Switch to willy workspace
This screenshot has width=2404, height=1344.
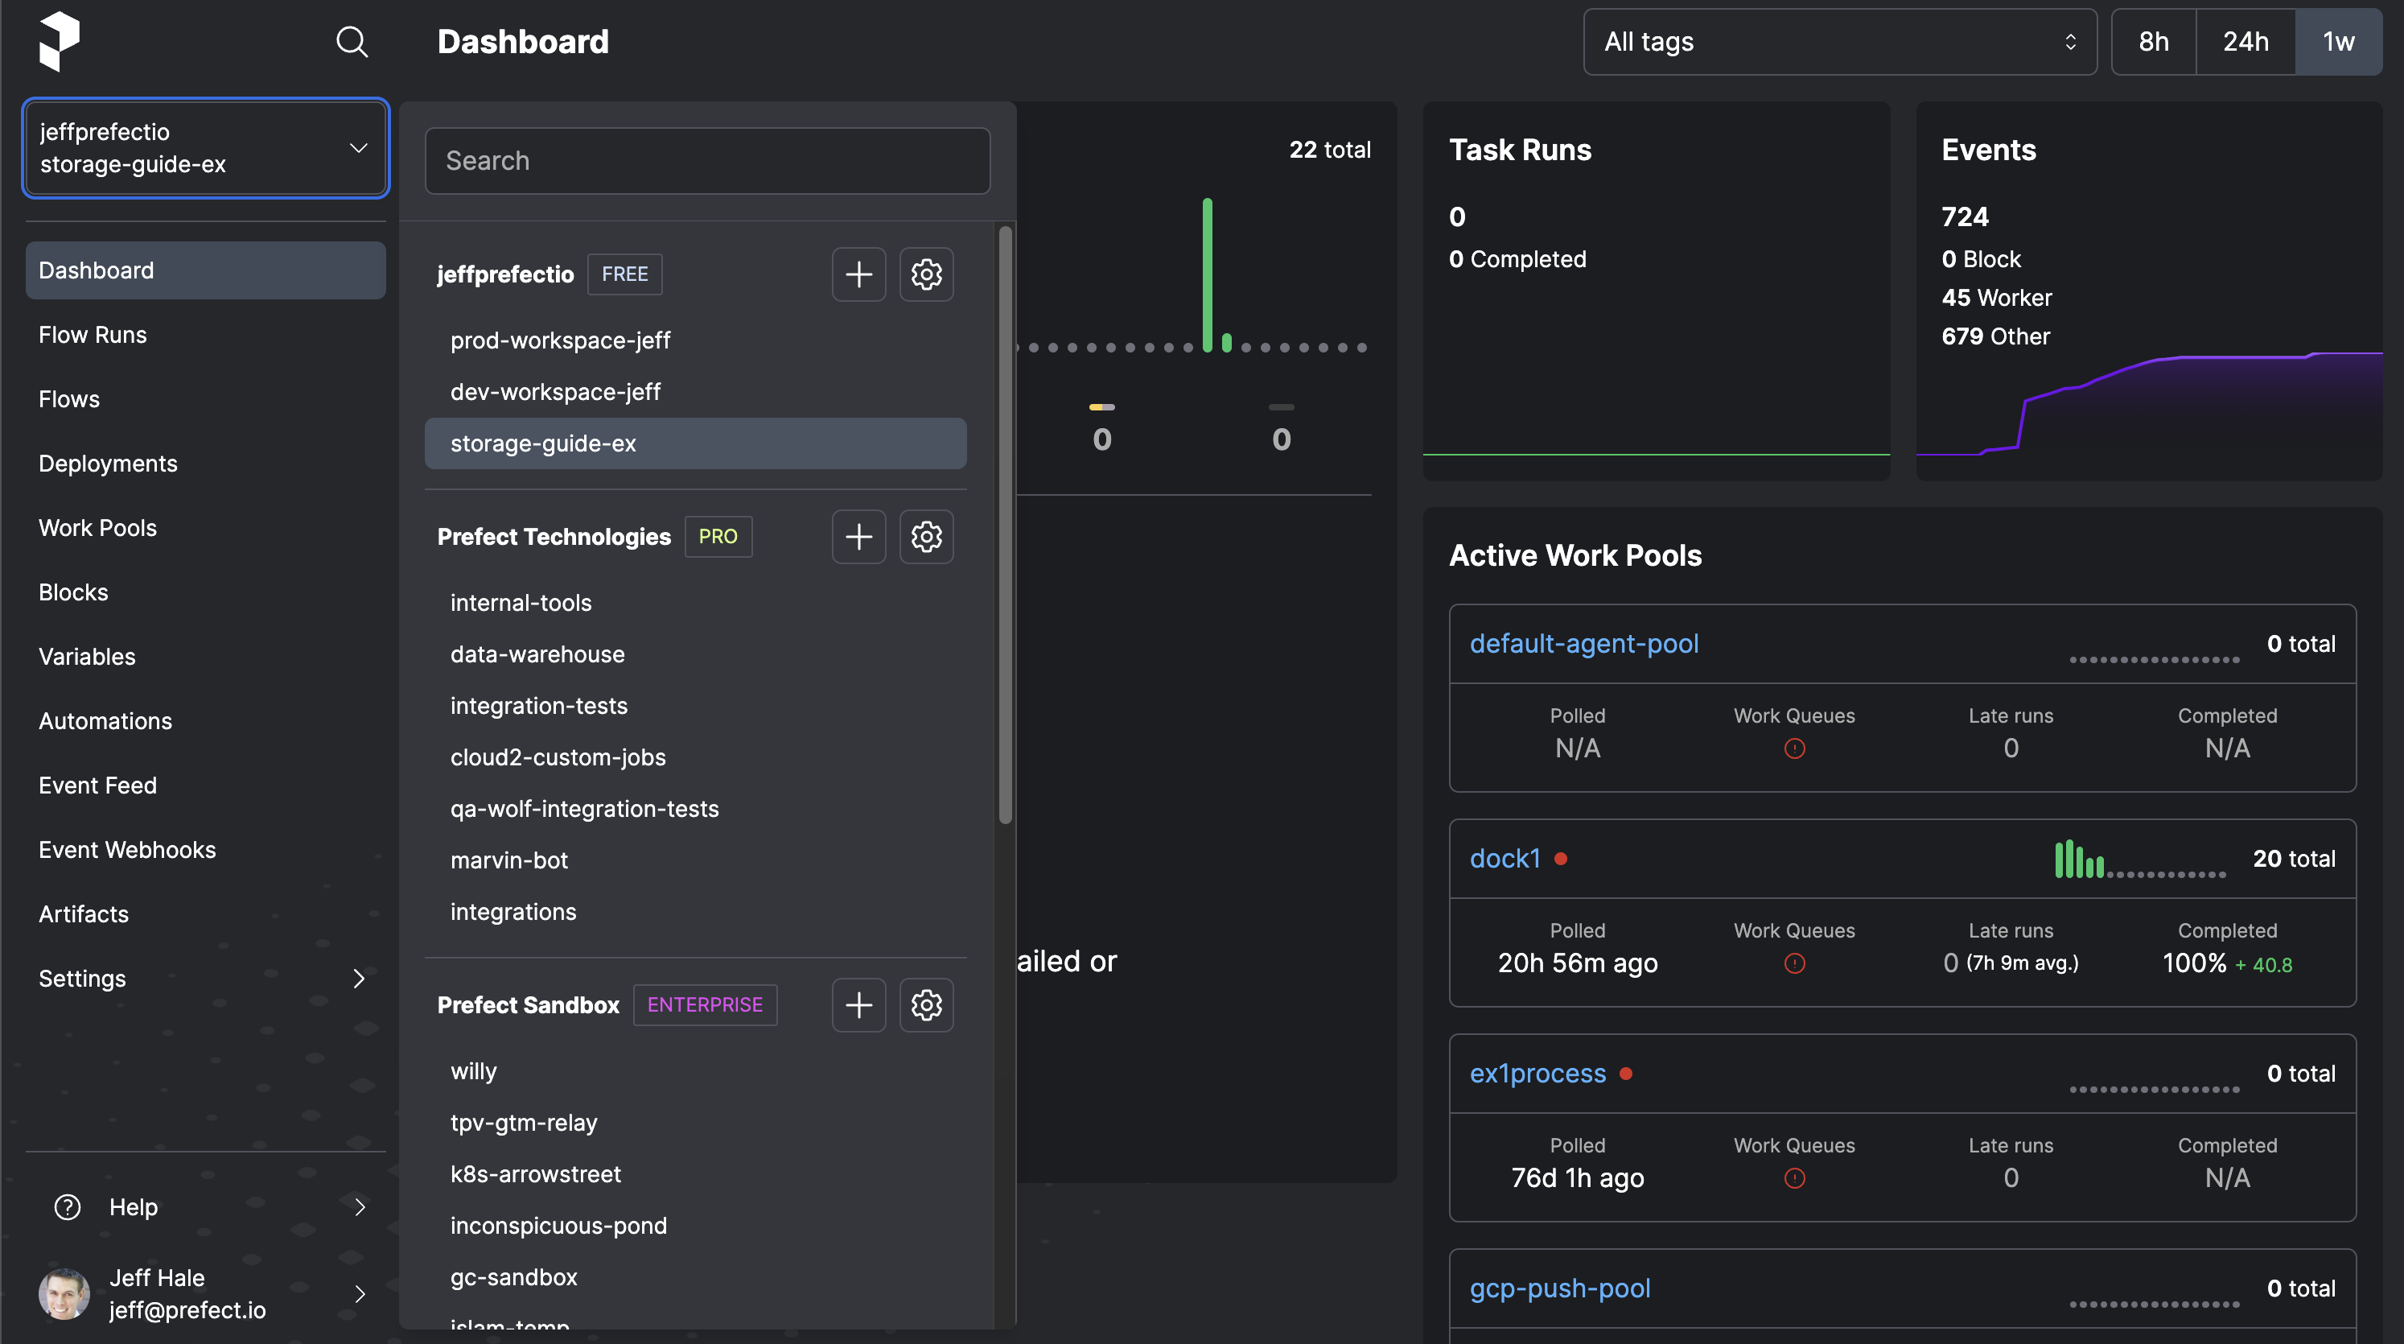click(x=695, y=1071)
